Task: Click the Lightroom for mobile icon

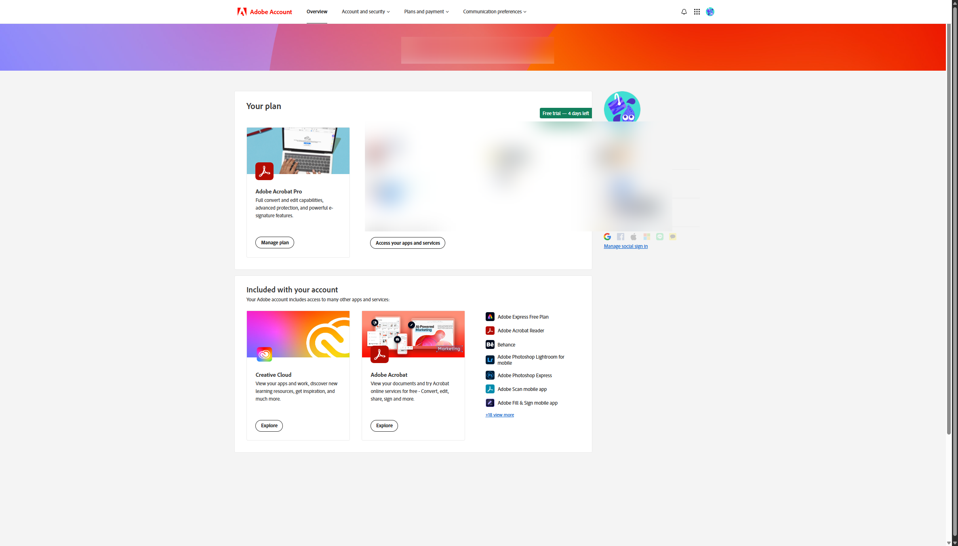Action: point(490,359)
